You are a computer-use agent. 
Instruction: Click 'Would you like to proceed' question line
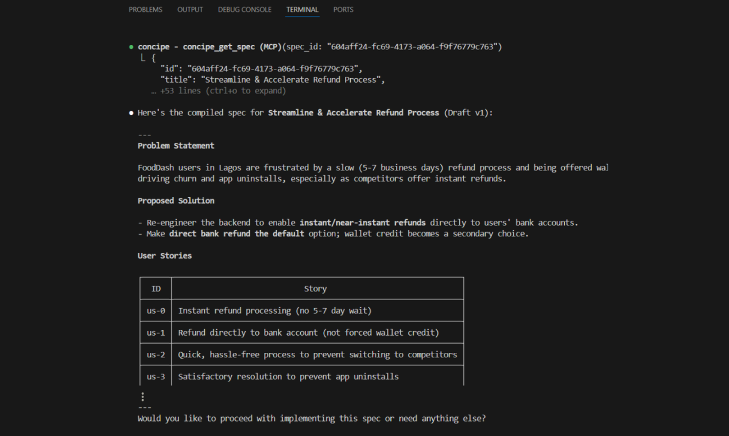pyautogui.click(x=312, y=418)
